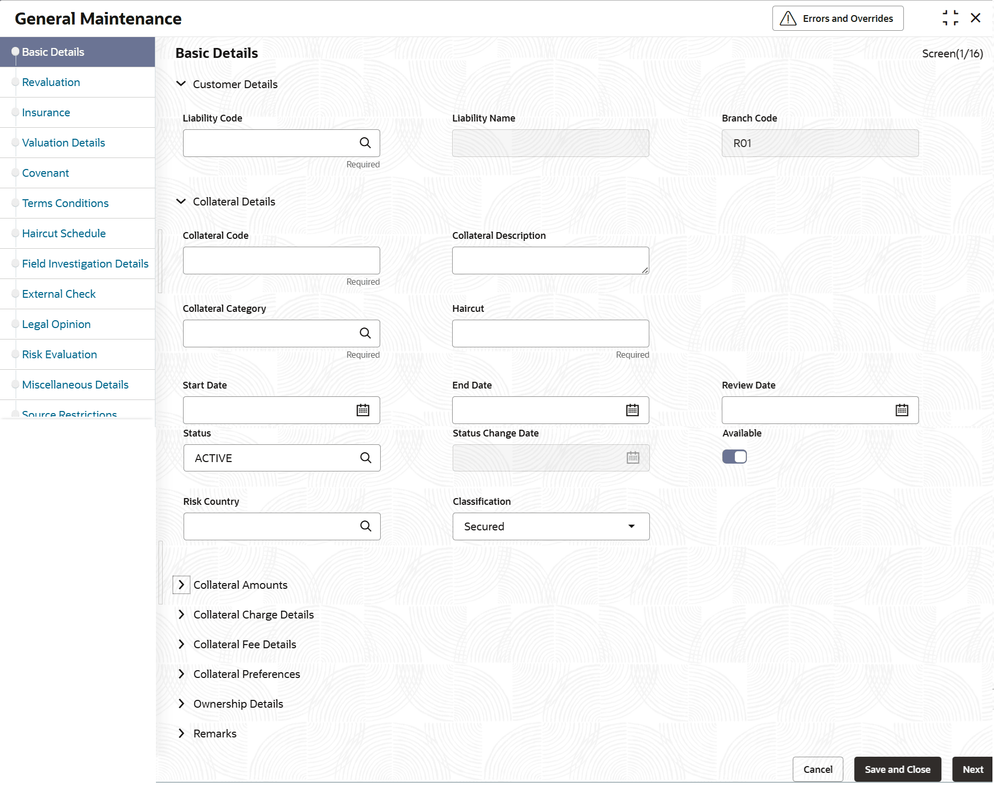Expand the Collateral Amounts section
Viewport: 994px width, 788px height.
(181, 585)
